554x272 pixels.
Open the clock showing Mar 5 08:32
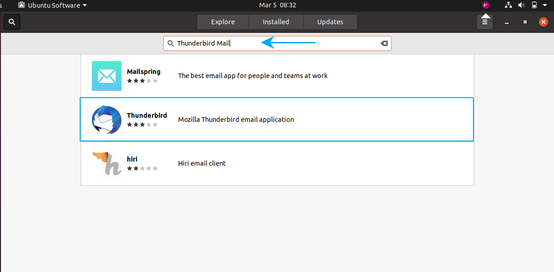277,5
